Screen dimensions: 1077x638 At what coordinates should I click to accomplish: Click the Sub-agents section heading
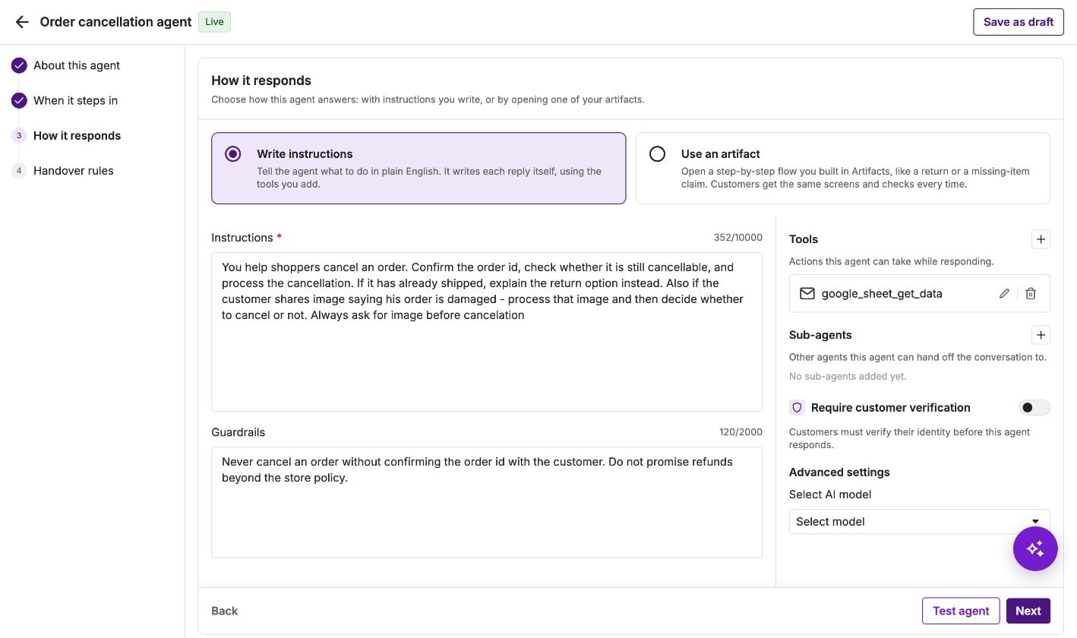coord(820,335)
